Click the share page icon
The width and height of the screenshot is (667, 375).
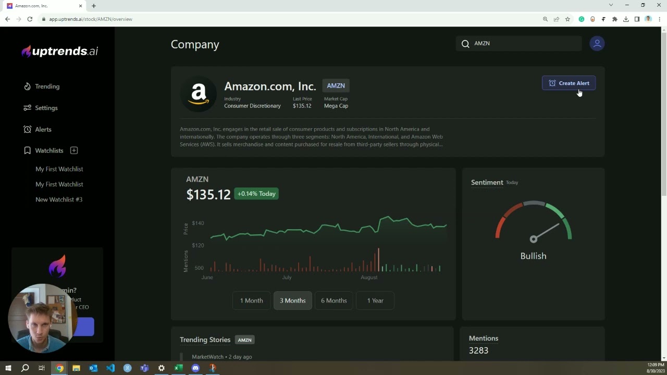557,19
